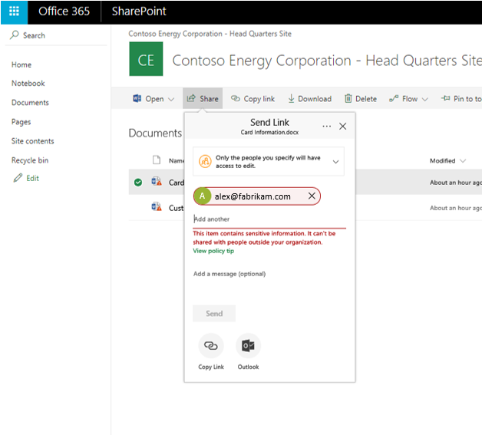Open the View policy tip link
The image size is (482, 435).
point(213,251)
